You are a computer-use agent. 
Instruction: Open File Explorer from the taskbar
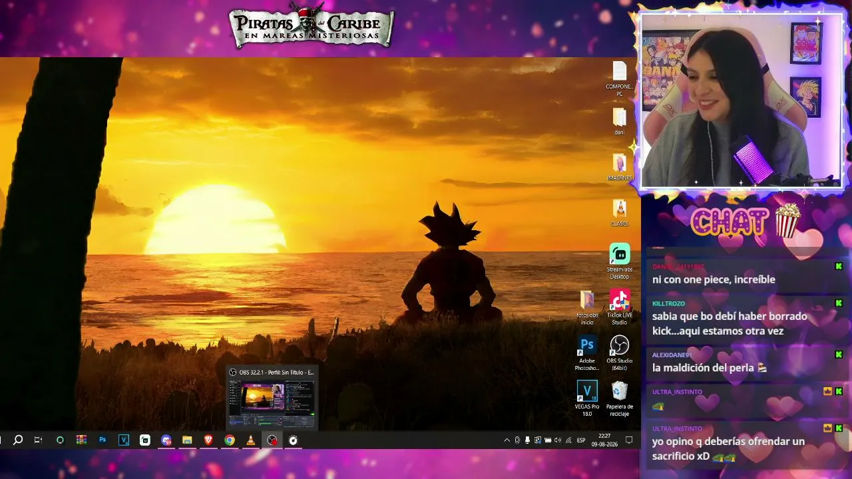(187, 440)
